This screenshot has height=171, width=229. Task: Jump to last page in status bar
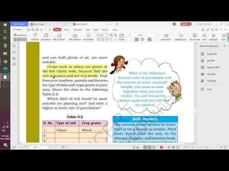click(x=56, y=147)
